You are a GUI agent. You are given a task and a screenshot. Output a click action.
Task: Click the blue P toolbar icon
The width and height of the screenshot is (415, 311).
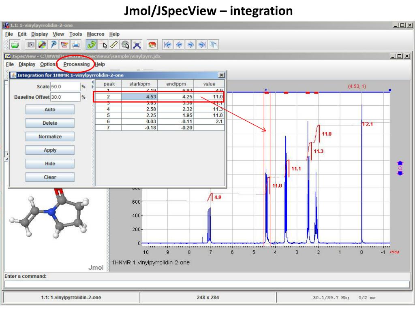pyautogui.click(x=53, y=45)
